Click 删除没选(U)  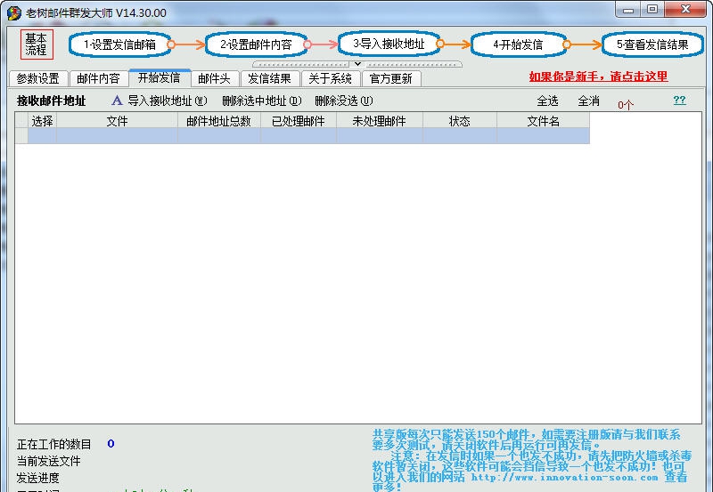[344, 101]
